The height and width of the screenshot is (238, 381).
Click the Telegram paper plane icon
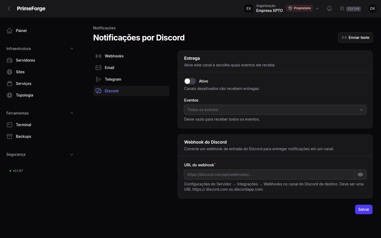click(98, 79)
